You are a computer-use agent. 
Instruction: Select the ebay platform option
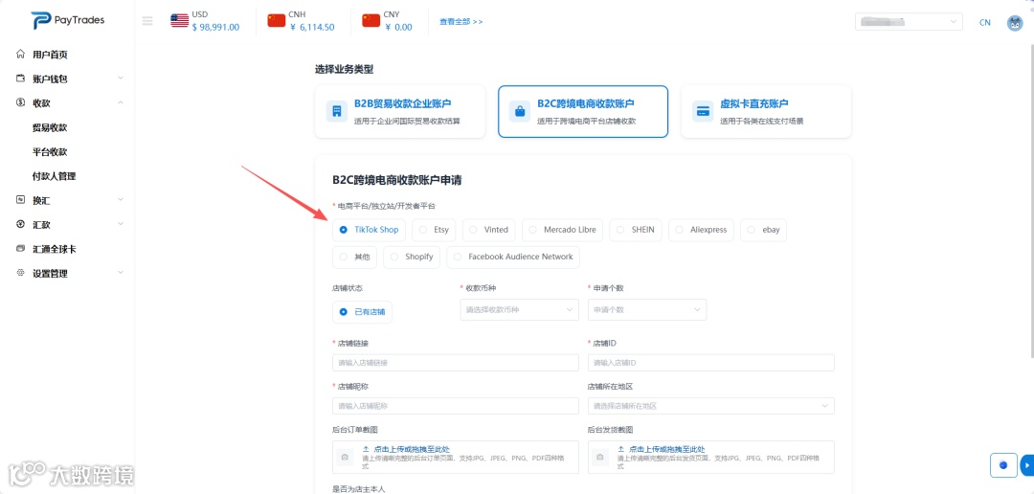(764, 230)
